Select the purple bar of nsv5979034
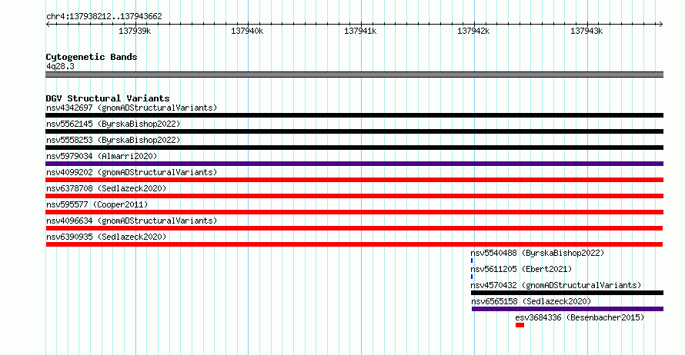Image resolution: width=685 pixels, height=355 pixels. click(354, 164)
